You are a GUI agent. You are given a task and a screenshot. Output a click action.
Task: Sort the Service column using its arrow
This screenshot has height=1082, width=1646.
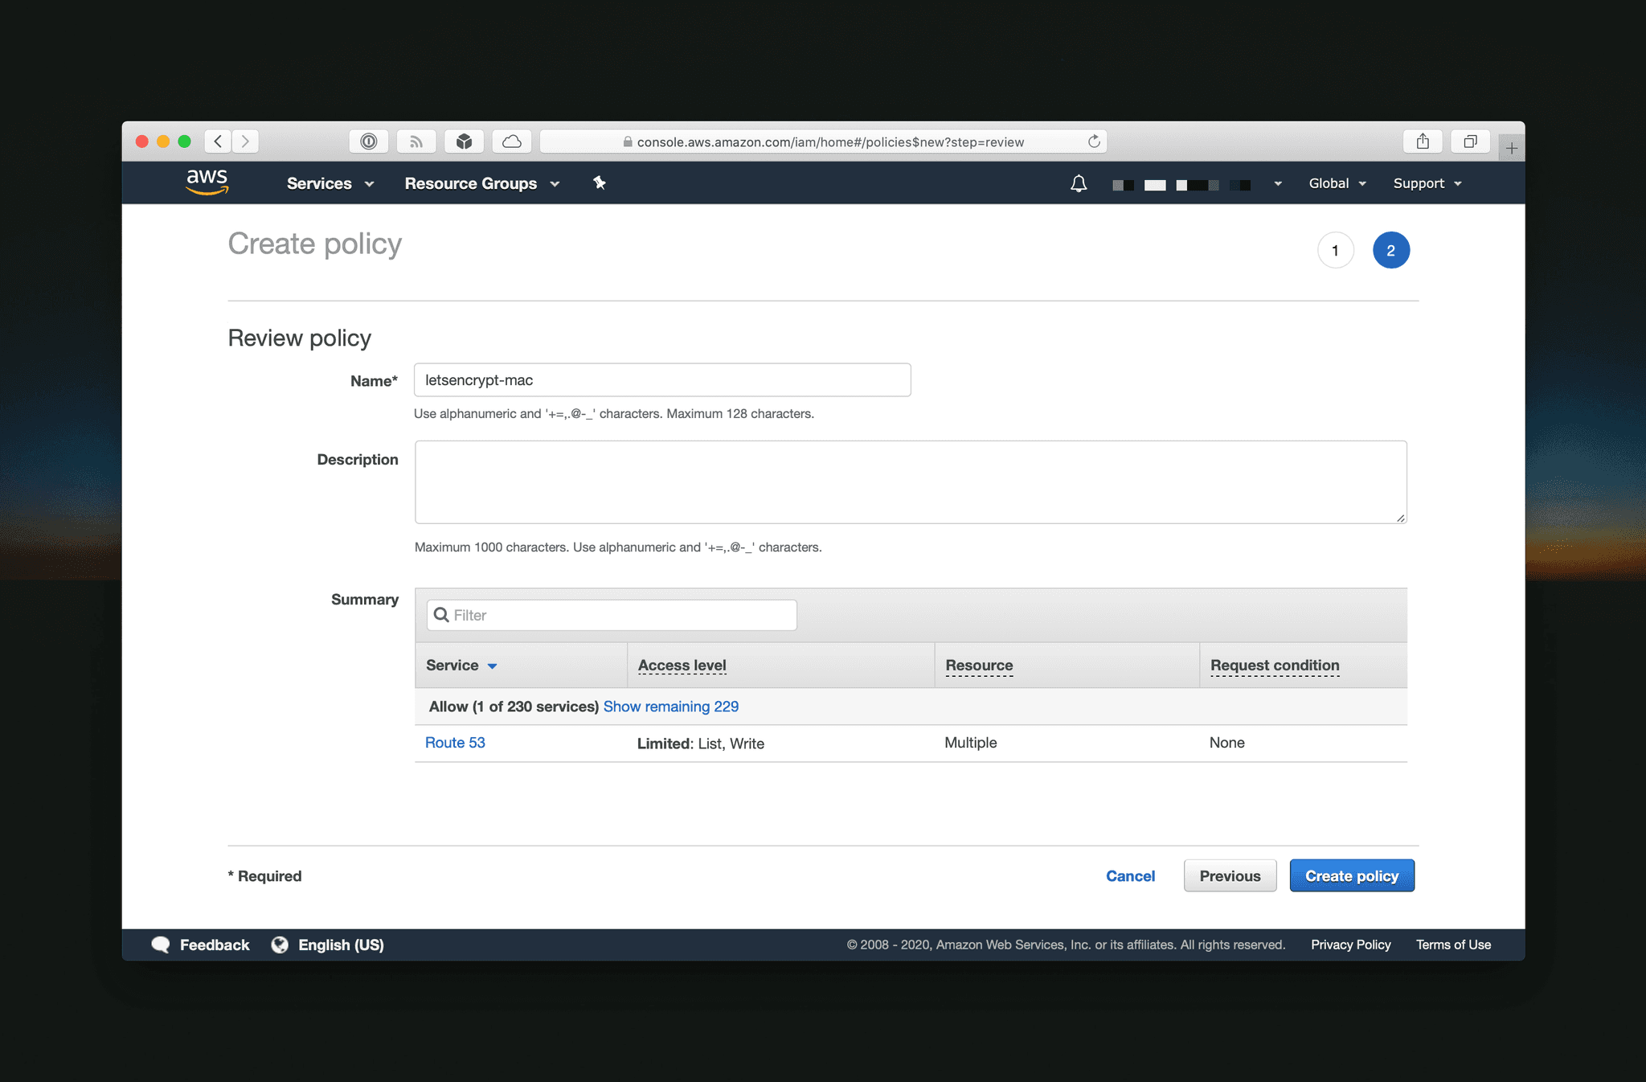pos(492,666)
